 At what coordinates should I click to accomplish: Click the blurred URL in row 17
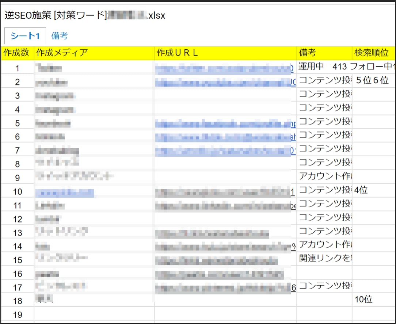(x=225, y=288)
